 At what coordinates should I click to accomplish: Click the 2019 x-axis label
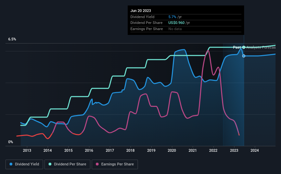pos(151,150)
